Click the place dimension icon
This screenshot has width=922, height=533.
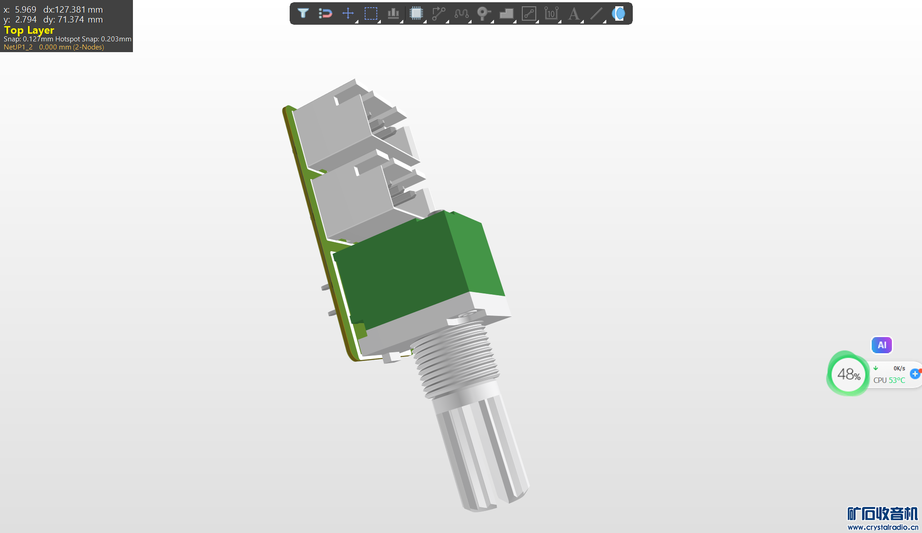551,13
